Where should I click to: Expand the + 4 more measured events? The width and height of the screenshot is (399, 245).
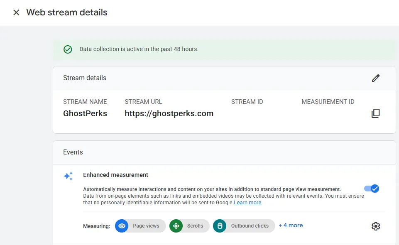291,225
